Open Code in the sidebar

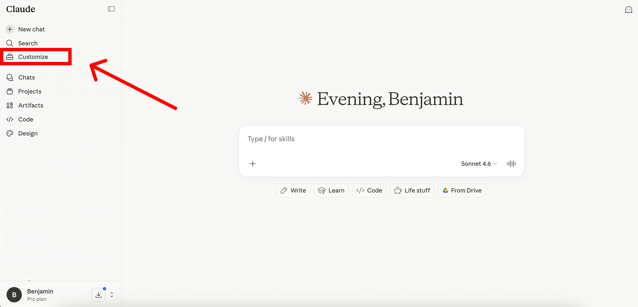tap(26, 120)
